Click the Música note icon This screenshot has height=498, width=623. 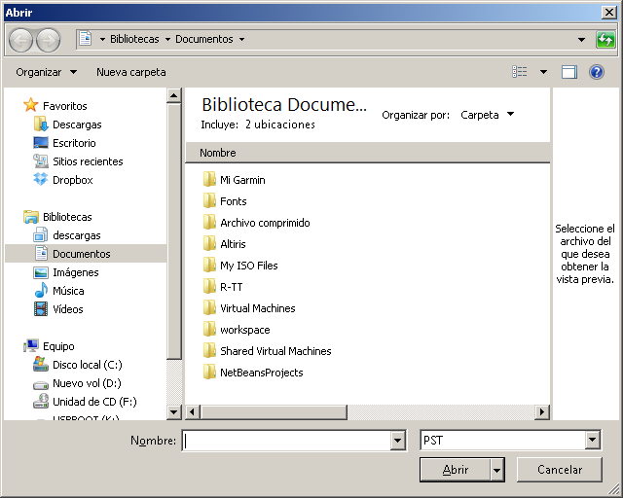(41, 290)
